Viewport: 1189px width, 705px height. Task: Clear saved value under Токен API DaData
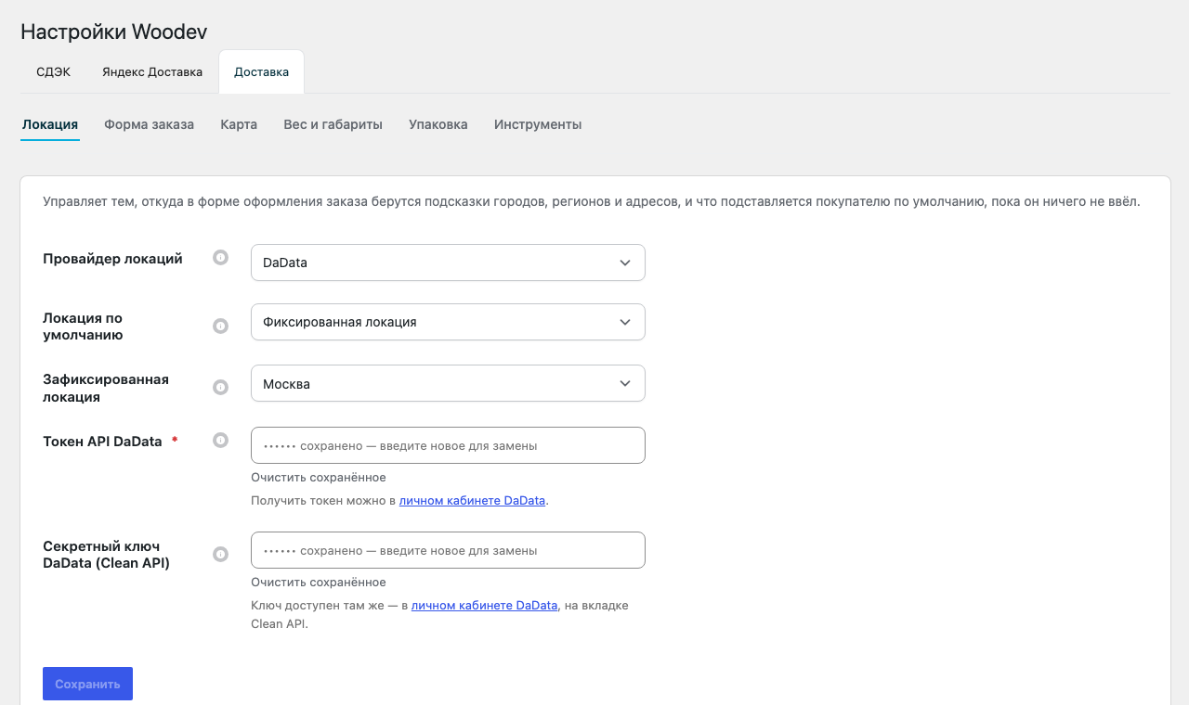[x=319, y=478]
